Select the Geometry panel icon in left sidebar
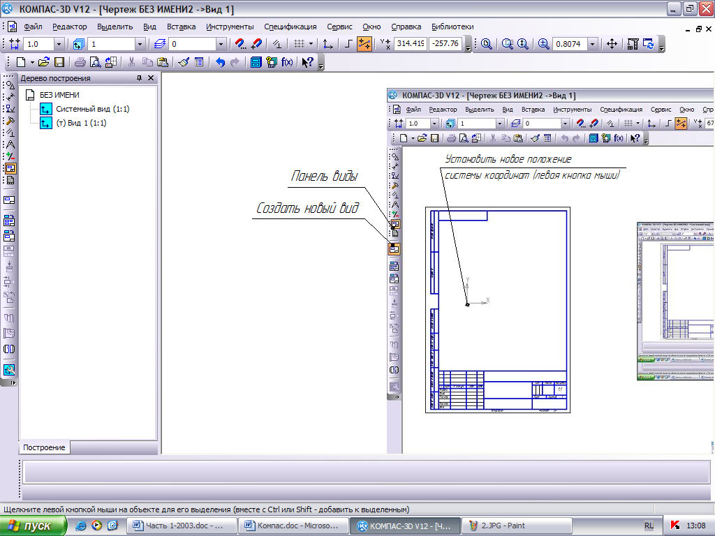The image size is (715, 536). (10, 84)
